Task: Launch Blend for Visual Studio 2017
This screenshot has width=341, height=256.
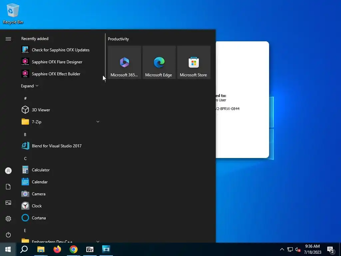Action: click(x=61, y=146)
